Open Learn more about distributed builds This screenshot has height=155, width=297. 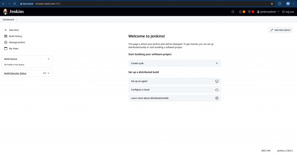175,98
